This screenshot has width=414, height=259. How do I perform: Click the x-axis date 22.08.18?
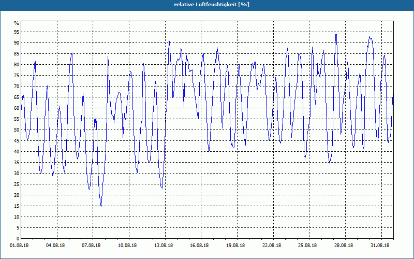[272, 246]
